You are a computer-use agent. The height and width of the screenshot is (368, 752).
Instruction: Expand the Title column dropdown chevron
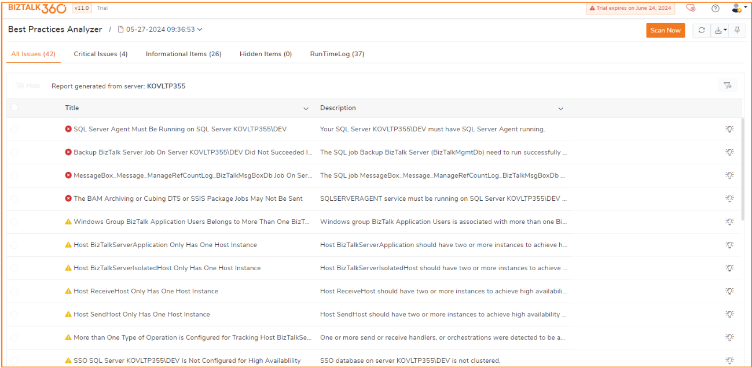point(306,109)
